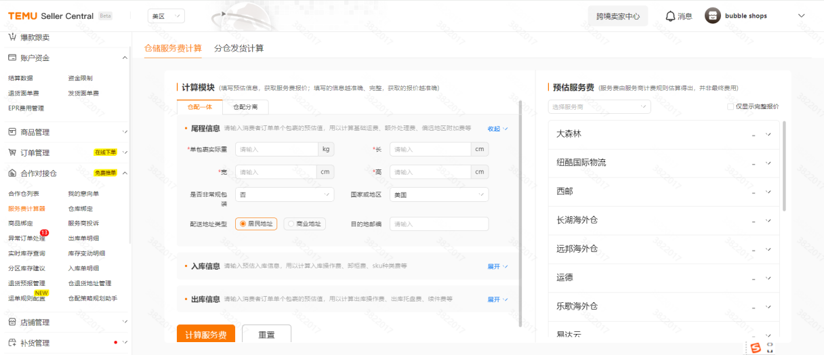Open the 选择服务商 dropdown
This screenshot has width=824, height=355.
[x=599, y=107]
